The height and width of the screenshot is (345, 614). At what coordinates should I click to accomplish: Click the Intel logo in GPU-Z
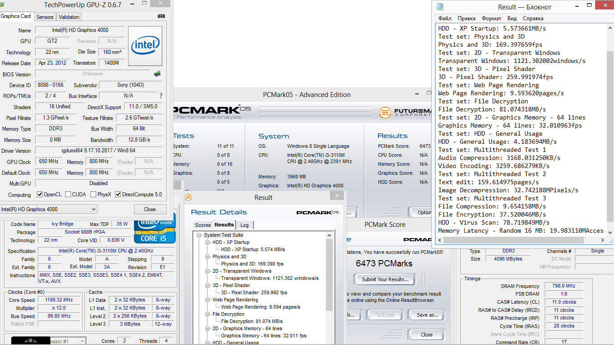(x=145, y=45)
